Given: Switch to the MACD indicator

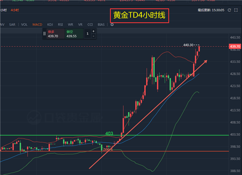Looking at the screenshot, I should coord(37,25).
